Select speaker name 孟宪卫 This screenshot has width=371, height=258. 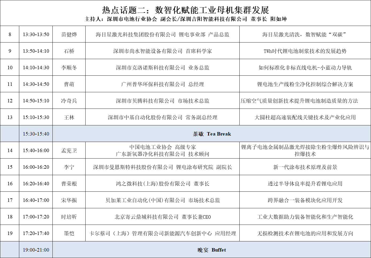pos(69,150)
